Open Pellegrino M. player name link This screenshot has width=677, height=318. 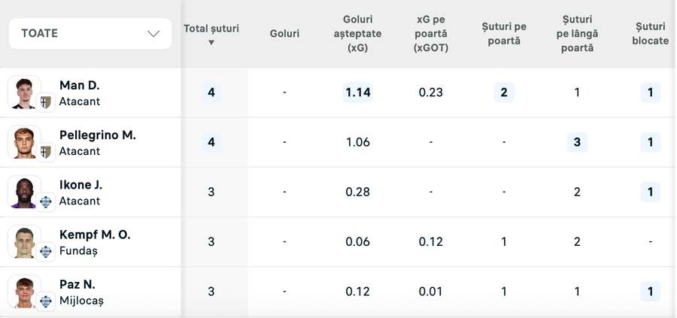tap(98, 135)
